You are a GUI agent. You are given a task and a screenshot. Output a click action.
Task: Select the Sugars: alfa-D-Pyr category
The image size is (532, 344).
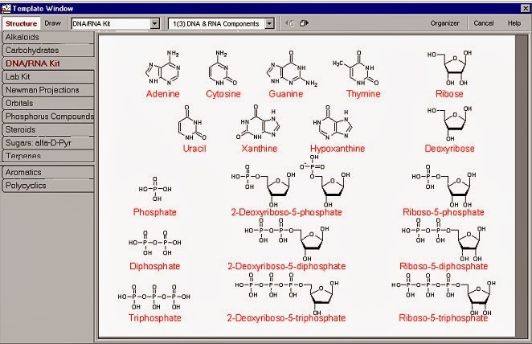point(48,143)
